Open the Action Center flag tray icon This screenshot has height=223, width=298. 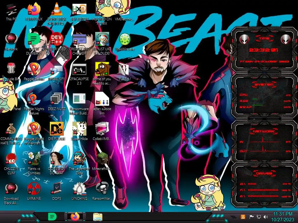251,217
